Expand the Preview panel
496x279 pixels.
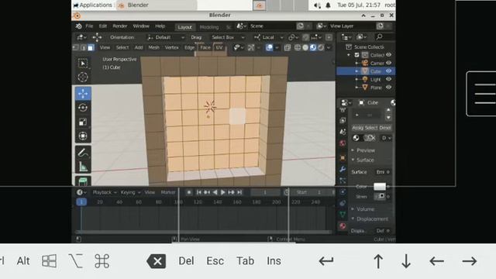coord(366,150)
